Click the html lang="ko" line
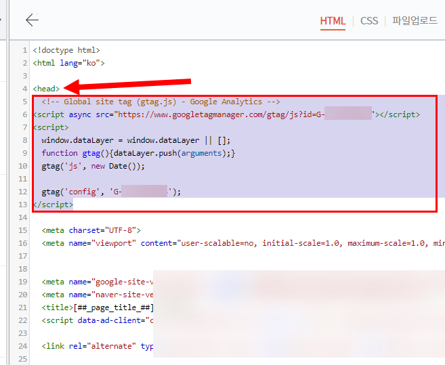The width and height of the screenshot is (445, 365). click(x=68, y=63)
